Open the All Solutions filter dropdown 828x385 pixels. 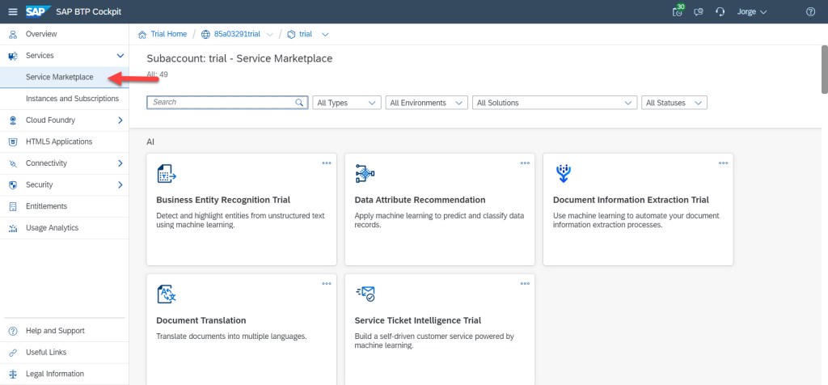(x=555, y=103)
